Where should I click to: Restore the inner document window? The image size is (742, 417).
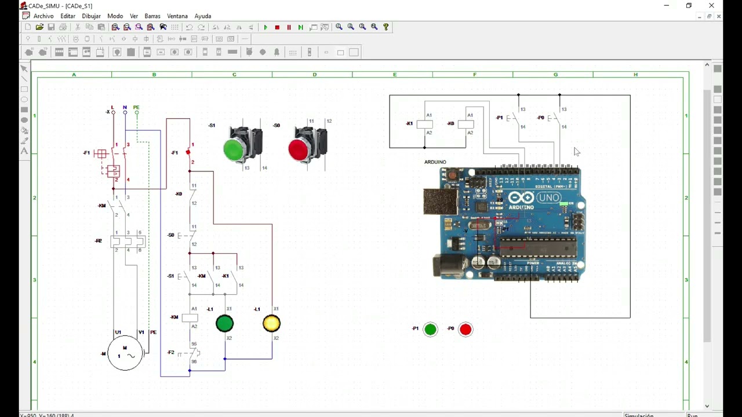click(710, 16)
